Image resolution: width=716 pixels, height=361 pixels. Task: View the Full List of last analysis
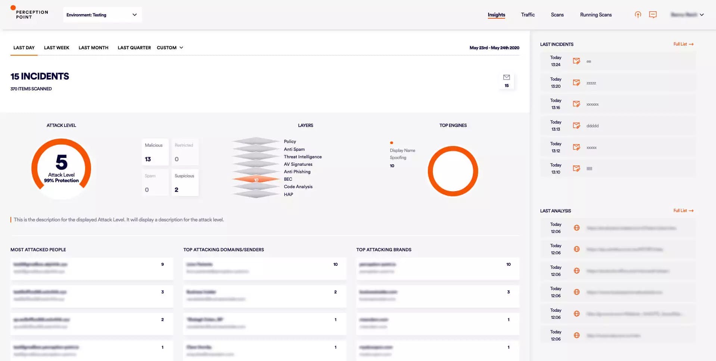pyautogui.click(x=683, y=210)
